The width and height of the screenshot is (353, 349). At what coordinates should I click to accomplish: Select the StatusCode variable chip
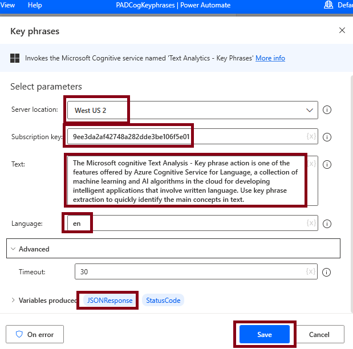(x=163, y=301)
